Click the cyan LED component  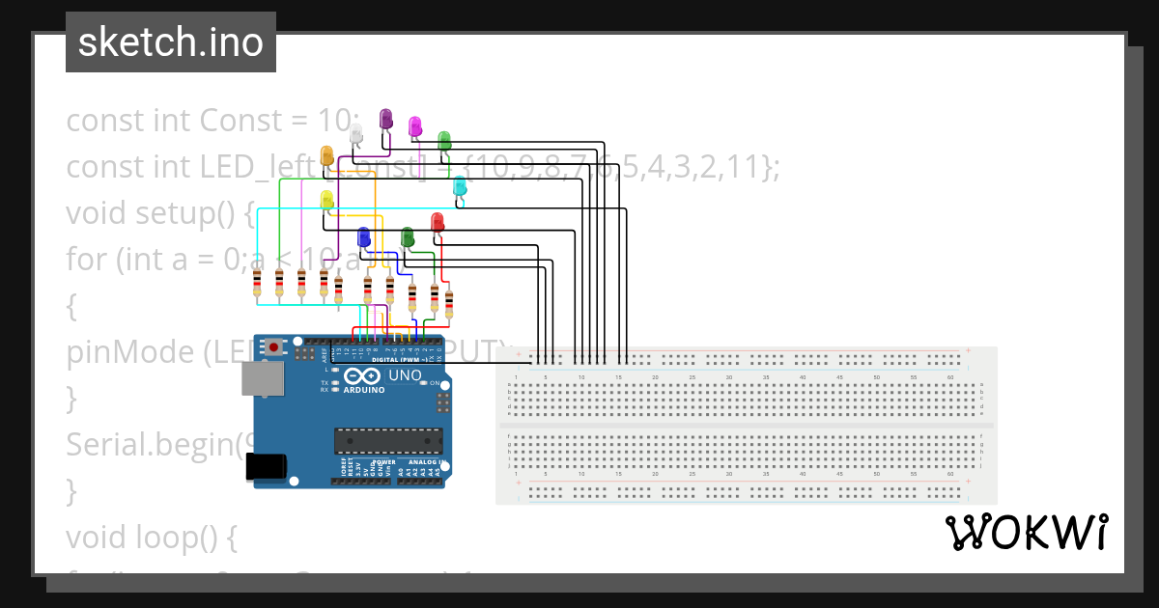[x=461, y=186]
